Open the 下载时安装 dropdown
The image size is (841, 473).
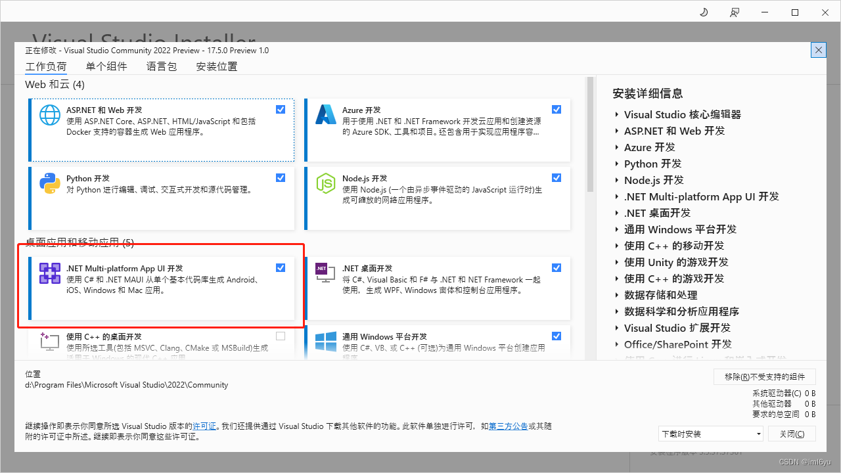coord(711,434)
